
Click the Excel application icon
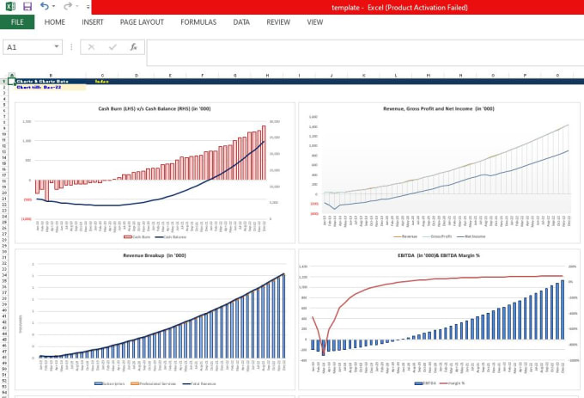coord(10,6)
